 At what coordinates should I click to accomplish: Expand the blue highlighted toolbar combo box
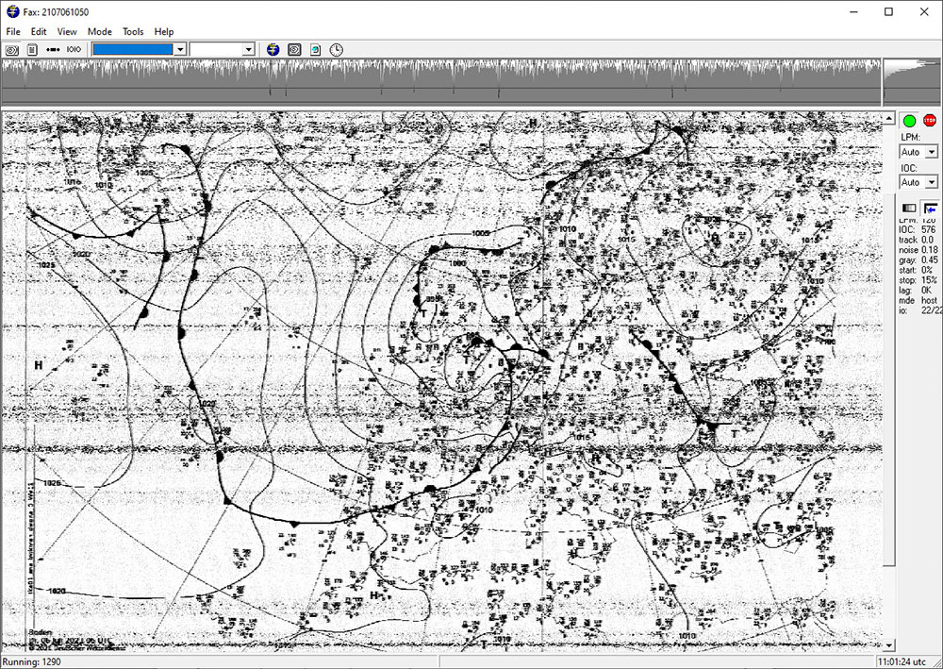179,49
